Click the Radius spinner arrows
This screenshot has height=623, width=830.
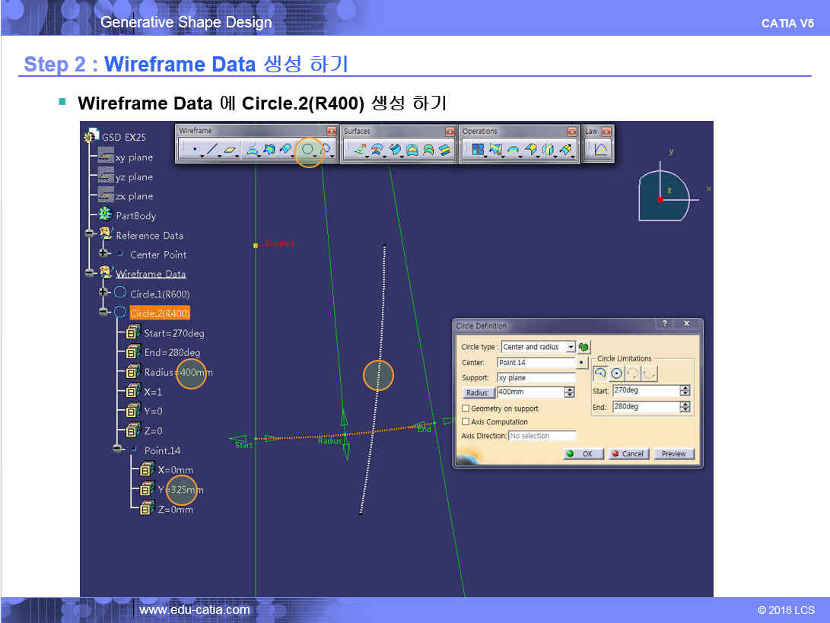[x=569, y=393]
